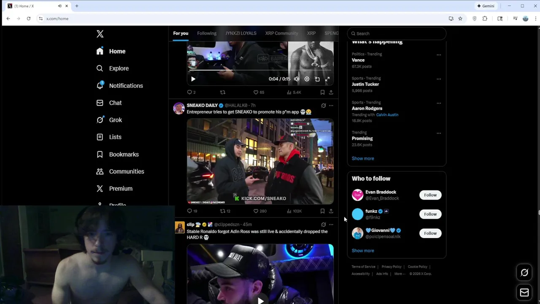This screenshot has height=304, width=540.
Task: Select the For you tab
Action: coord(181,33)
